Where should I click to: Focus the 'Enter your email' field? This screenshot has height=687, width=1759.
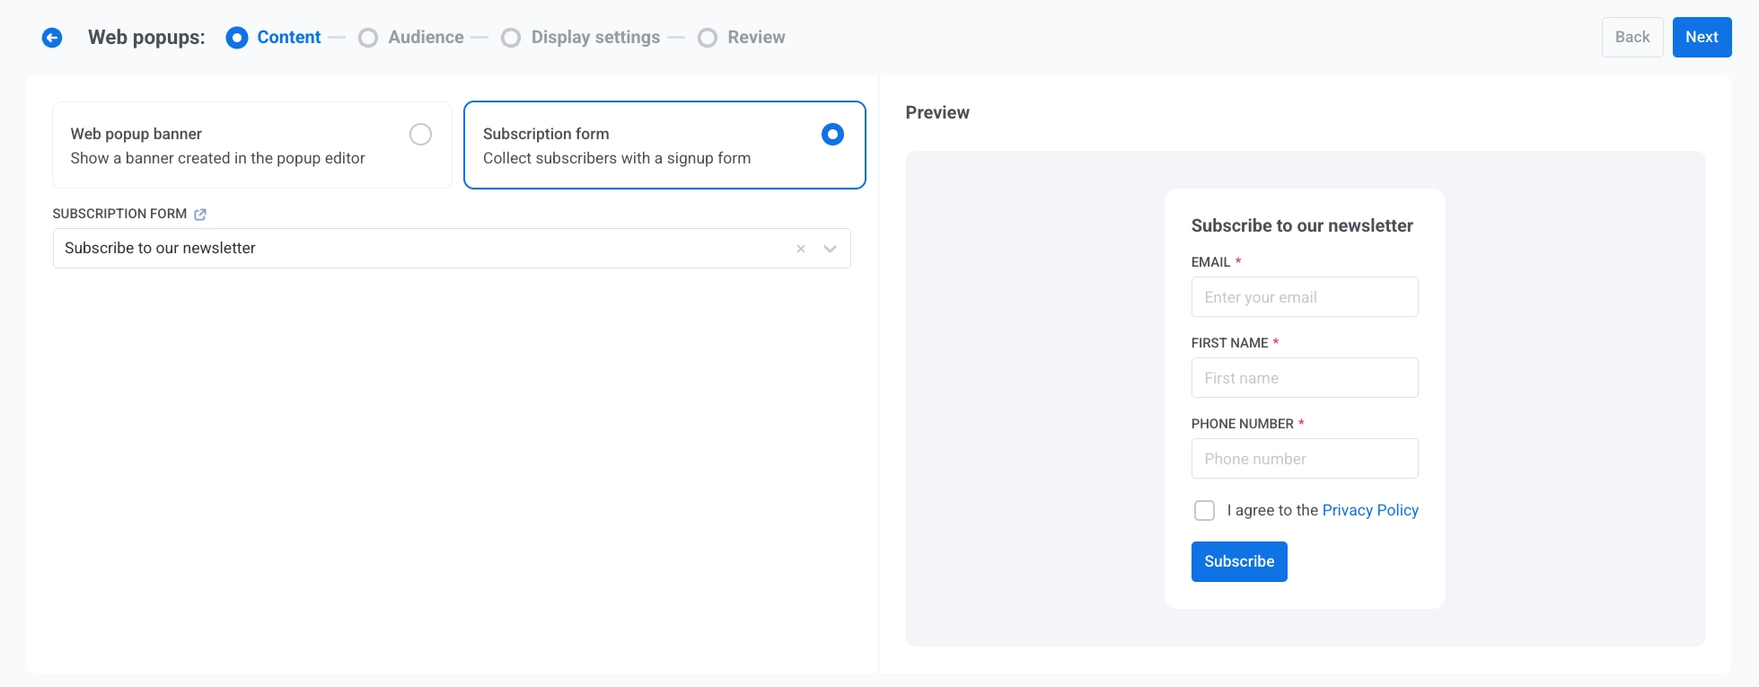click(x=1305, y=297)
